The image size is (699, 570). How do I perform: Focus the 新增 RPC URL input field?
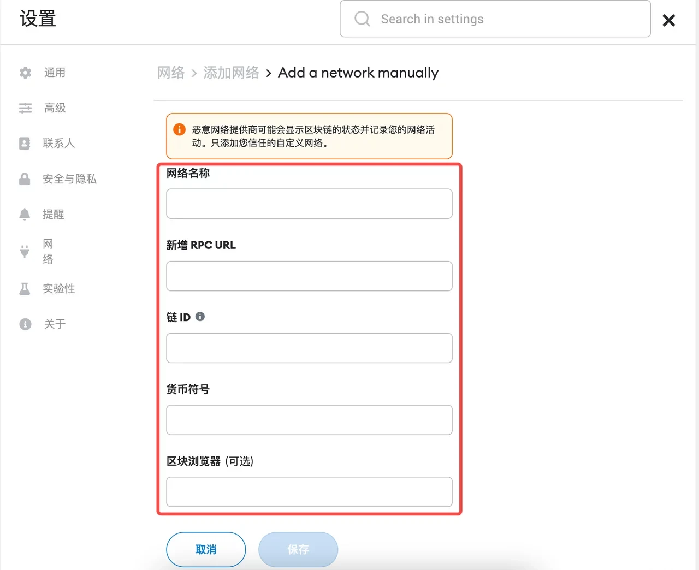309,276
